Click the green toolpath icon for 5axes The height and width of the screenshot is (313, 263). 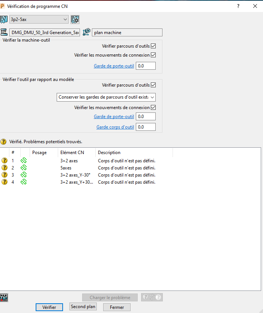(x=24, y=168)
